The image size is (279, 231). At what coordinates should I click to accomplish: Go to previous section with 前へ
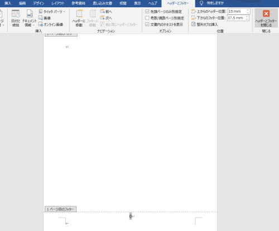pos(106,12)
